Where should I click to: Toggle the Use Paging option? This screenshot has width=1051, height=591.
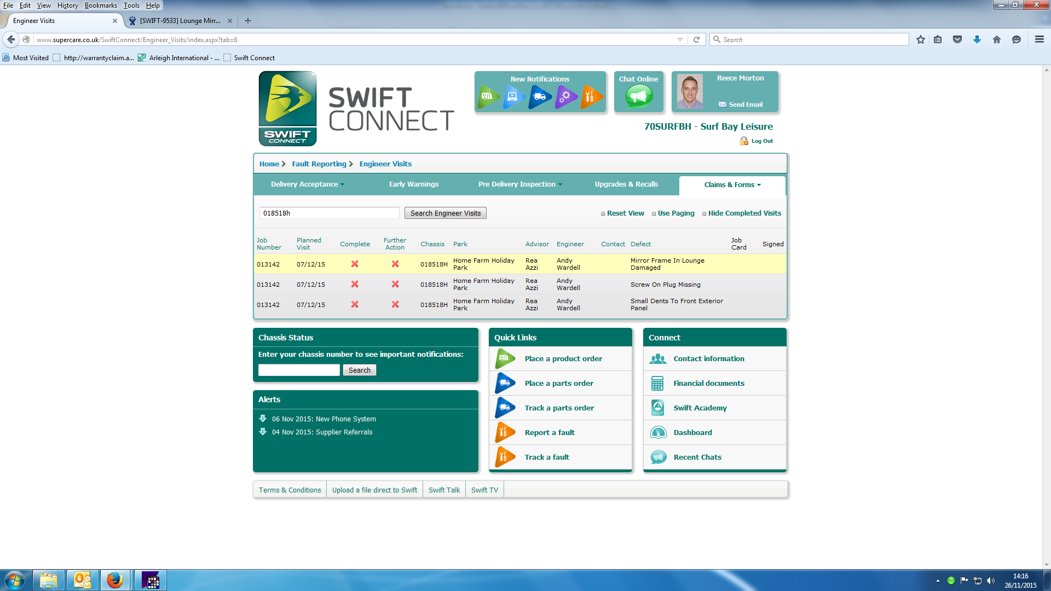pos(675,213)
